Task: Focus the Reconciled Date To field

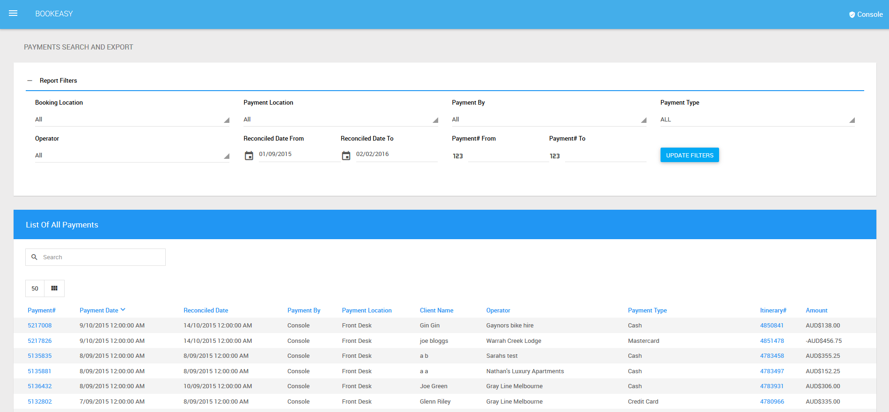Action: coord(397,154)
